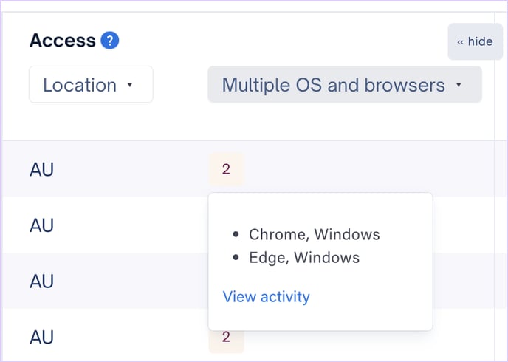Open the Location dropdown

click(91, 84)
